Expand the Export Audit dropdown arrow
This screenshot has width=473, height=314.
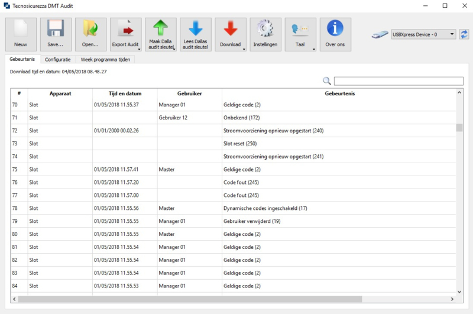(139, 49)
